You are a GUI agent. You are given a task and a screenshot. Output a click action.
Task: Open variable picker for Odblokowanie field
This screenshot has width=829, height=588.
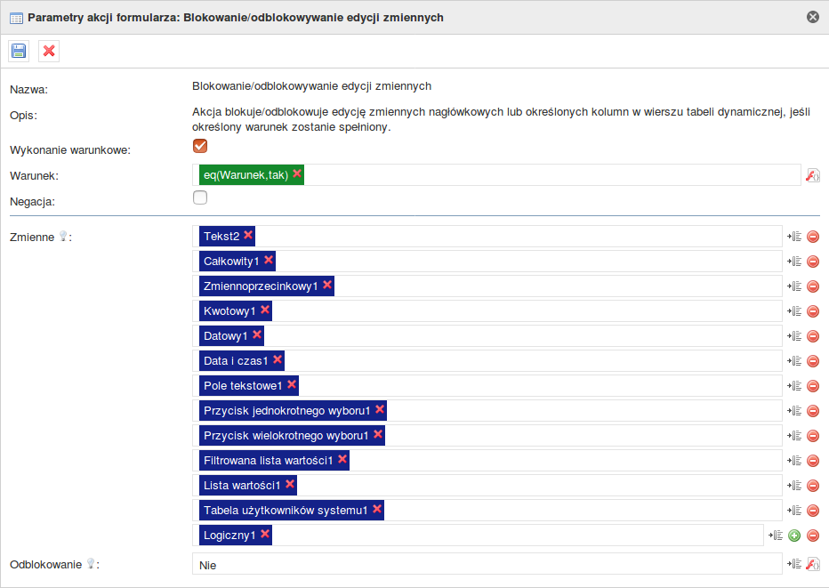[794, 564]
